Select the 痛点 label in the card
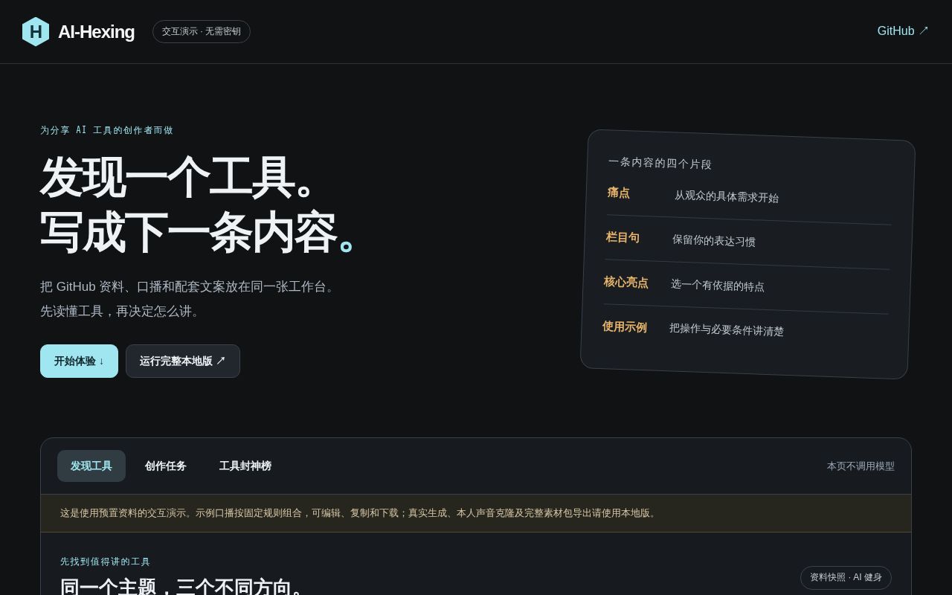 (619, 193)
